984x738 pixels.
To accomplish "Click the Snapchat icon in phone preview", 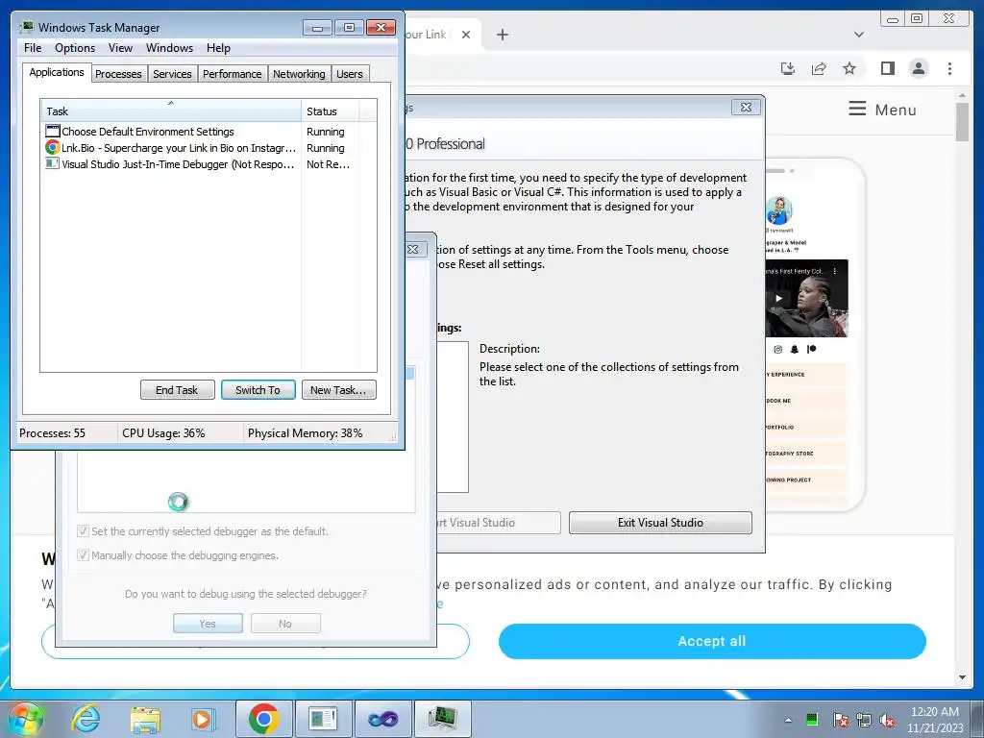I will tap(795, 350).
